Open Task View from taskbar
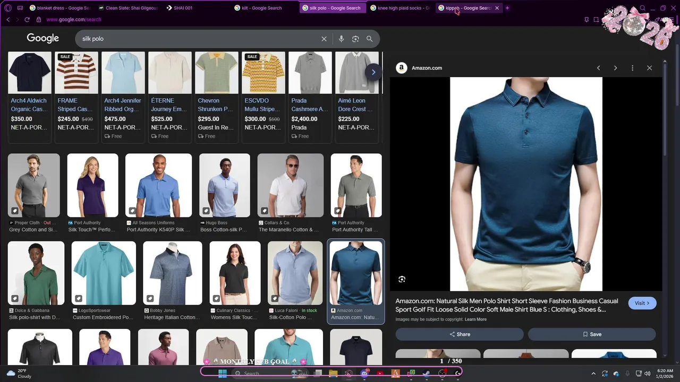This screenshot has height=382, width=680. click(x=318, y=373)
